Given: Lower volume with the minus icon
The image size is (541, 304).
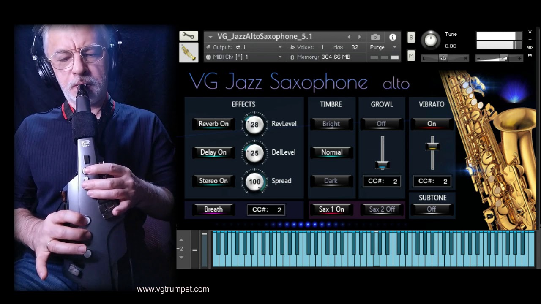Looking at the screenshot, I should pos(479,59).
